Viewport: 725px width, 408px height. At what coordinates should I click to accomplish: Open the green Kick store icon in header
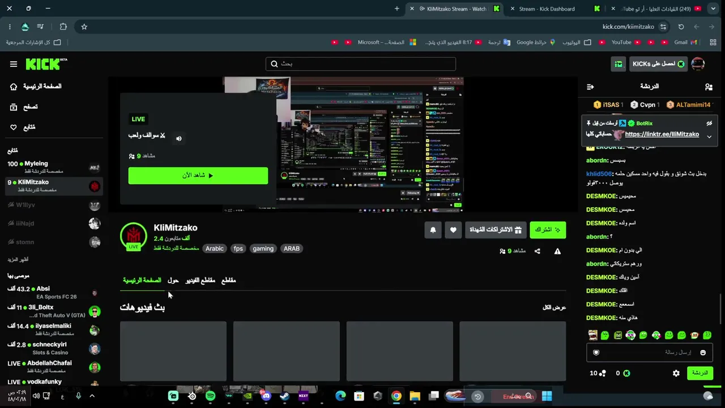click(x=619, y=64)
